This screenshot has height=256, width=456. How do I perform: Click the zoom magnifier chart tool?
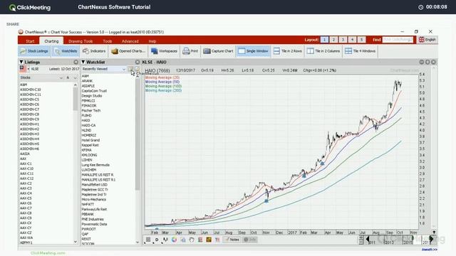(183, 240)
